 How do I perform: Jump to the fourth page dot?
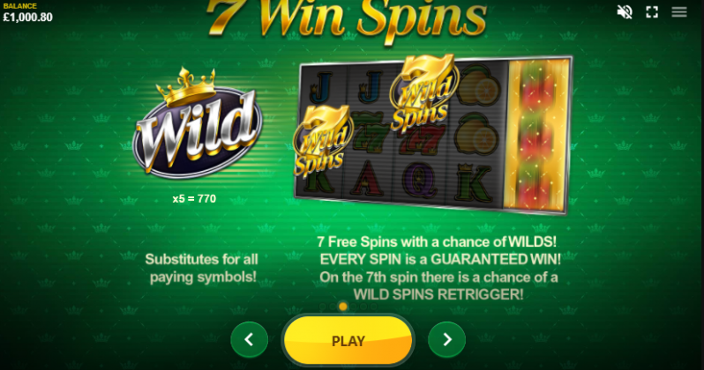pos(354,307)
